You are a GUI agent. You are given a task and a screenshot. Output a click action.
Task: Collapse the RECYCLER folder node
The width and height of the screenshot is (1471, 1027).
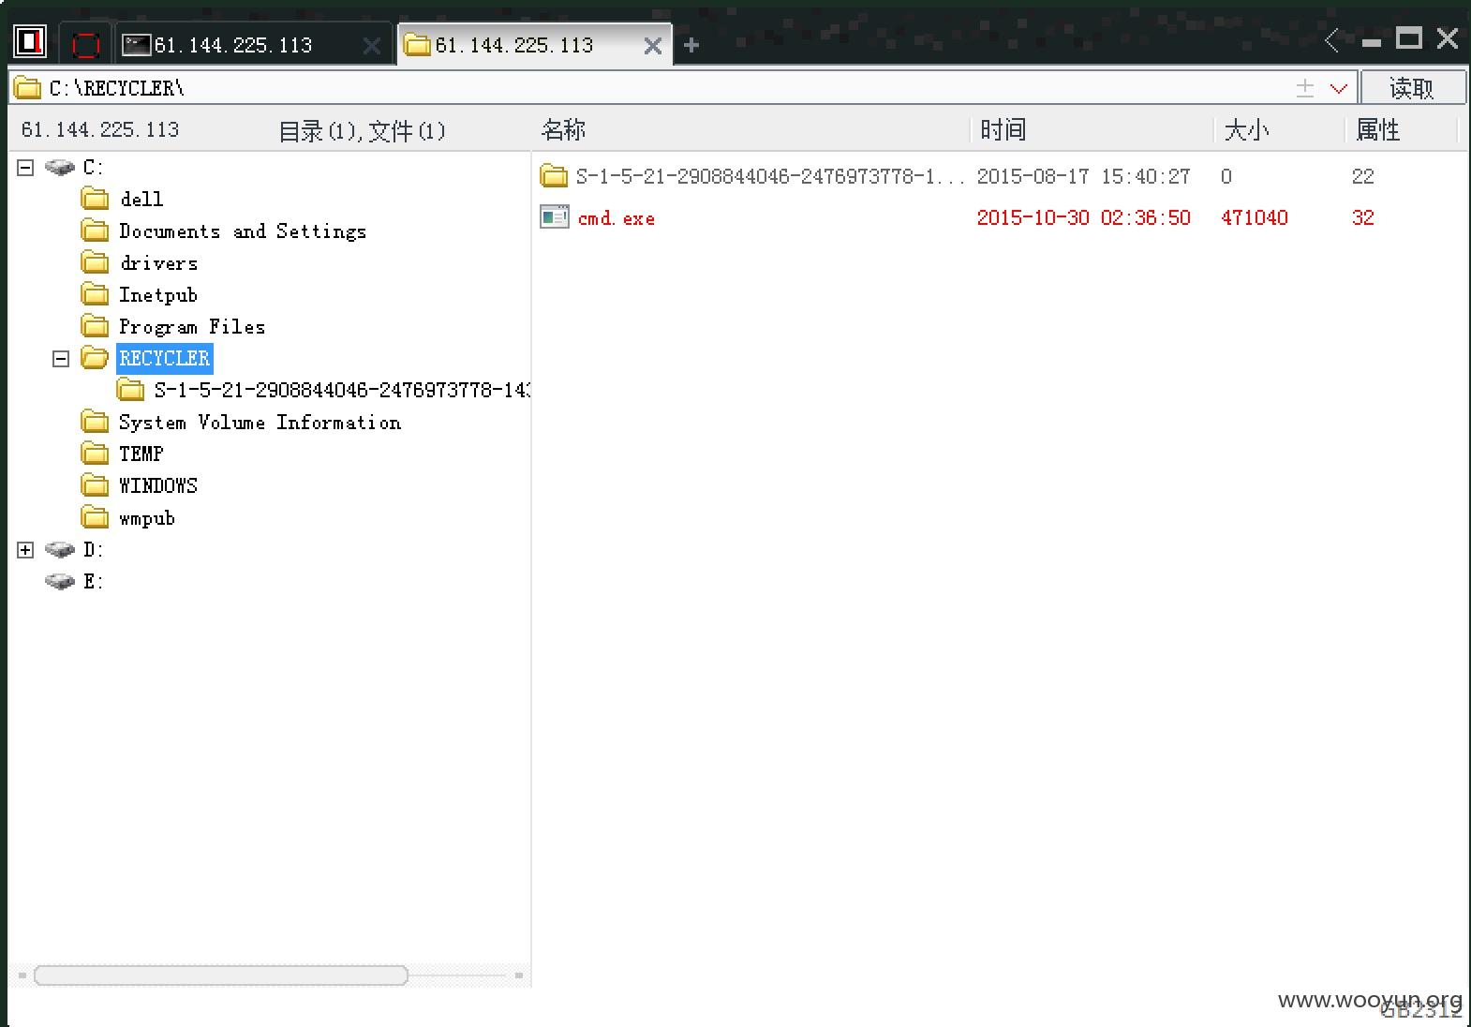point(61,359)
